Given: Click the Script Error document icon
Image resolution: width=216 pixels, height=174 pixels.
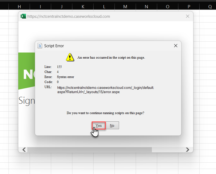Looking at the screenshot, I should (40, 46).
